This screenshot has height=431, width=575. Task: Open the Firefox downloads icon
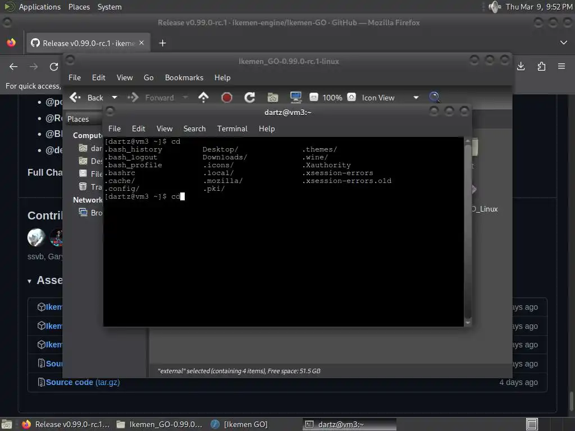pyautogui.click(x=521, y=66)
